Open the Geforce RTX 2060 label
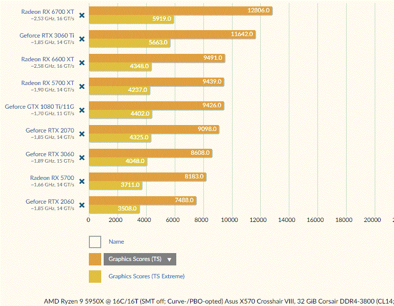Screen dimensions: 394x306 click(50, 202)
